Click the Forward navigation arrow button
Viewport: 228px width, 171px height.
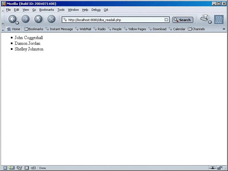[26, 19]
